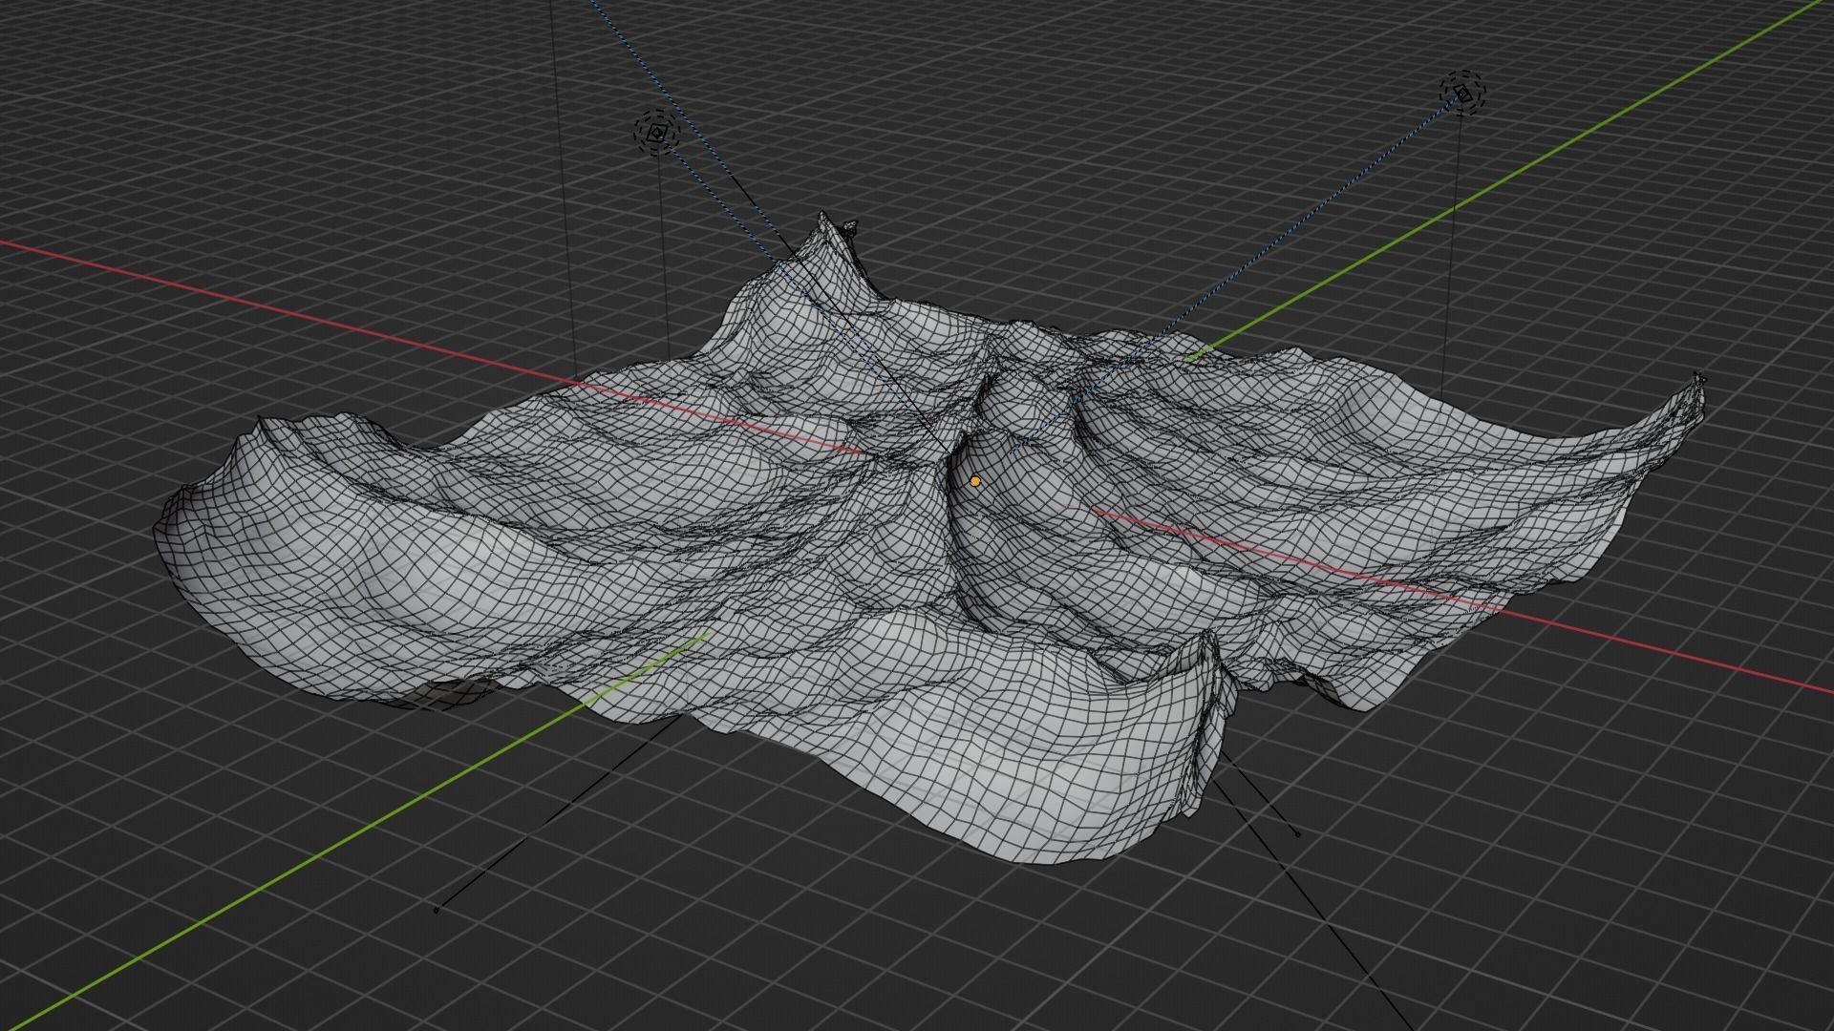This screenshot has height=1031, width=1834.
Task: Select the left light object gizmo
Action: tap(656, 134)
